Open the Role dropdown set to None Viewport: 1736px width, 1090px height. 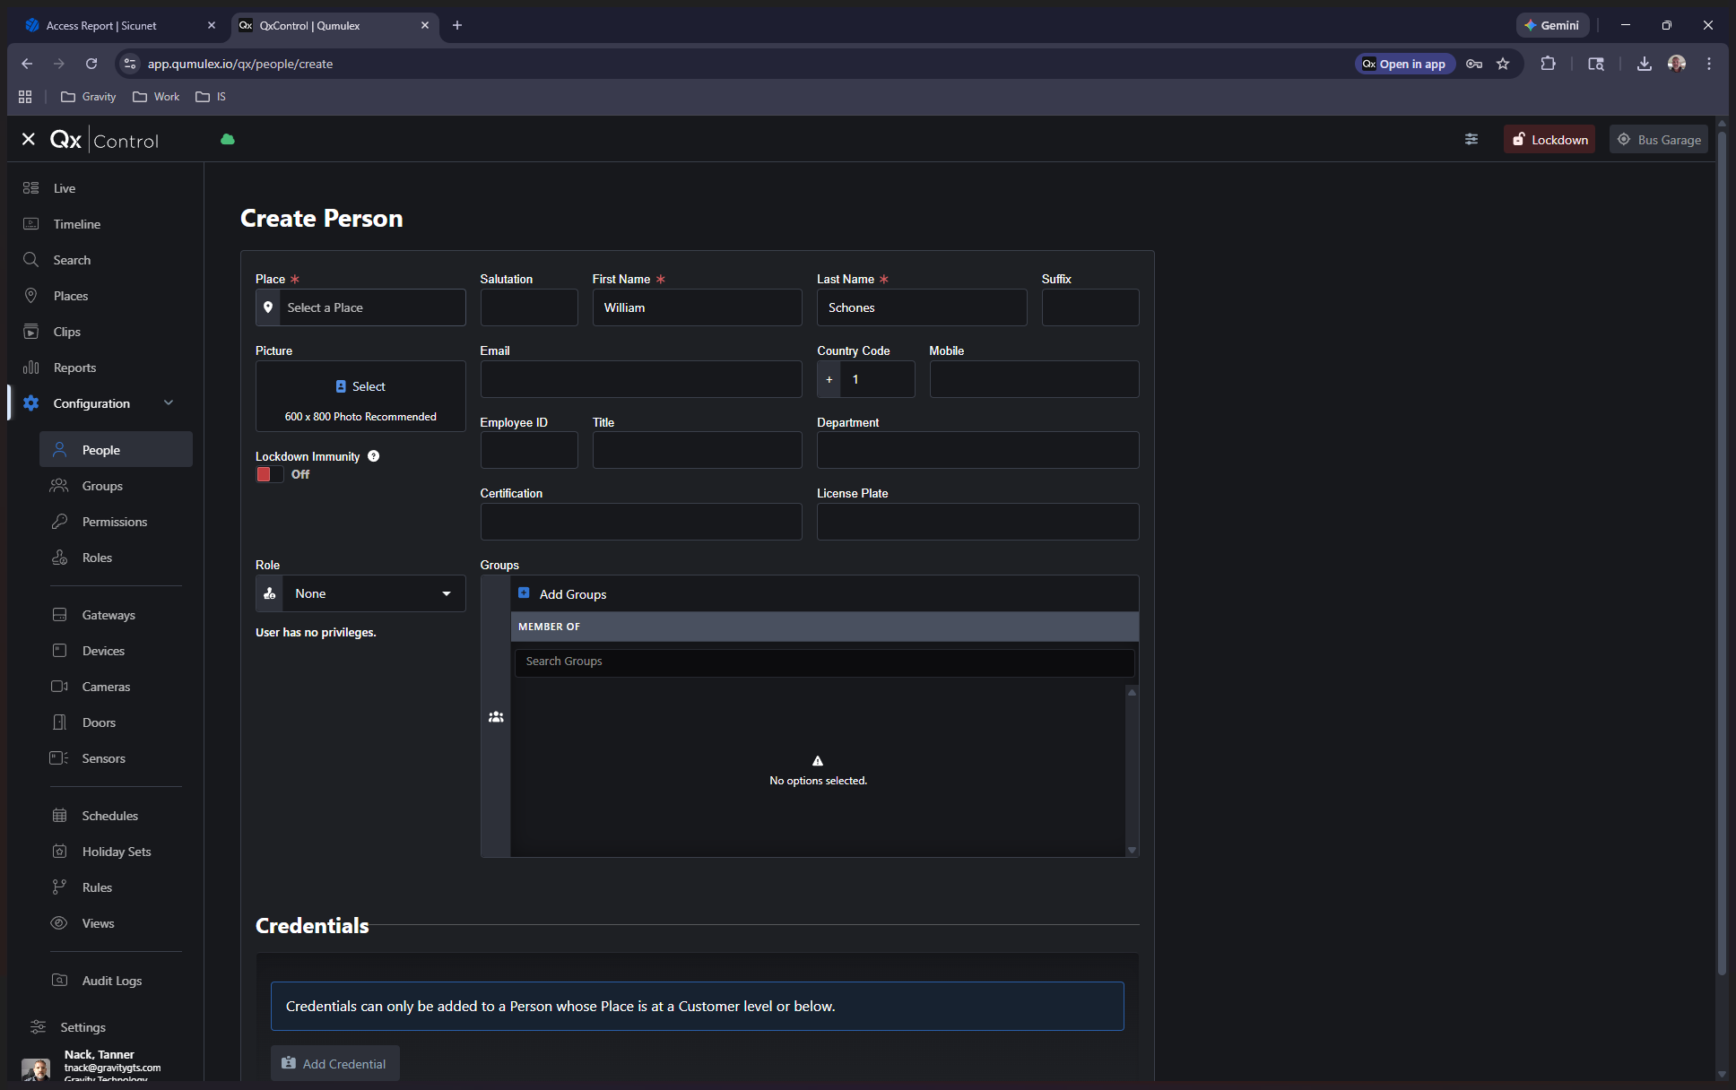372,593
